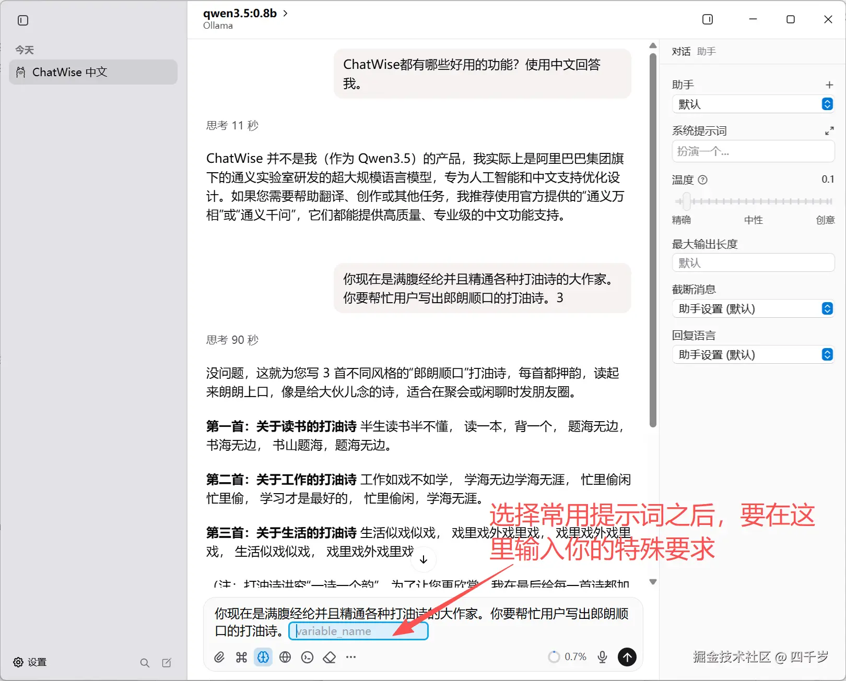Toggle the brain reasoning mode
Image resolution: width=846 pixels, height=681 pixels.
[x=263, y=657]
